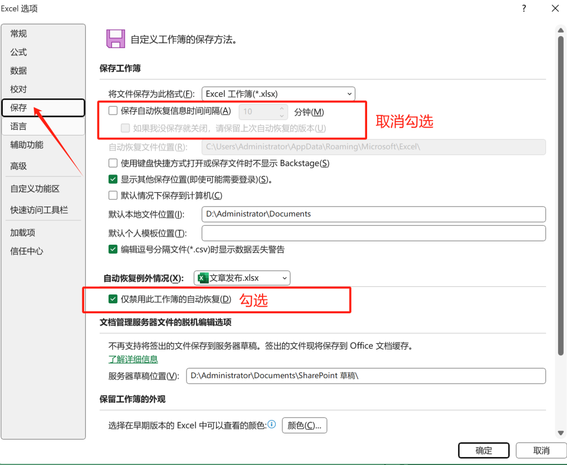Open the 自动恢复例外情况 workbook dropdown
The image size is (567, 465).
242,278
